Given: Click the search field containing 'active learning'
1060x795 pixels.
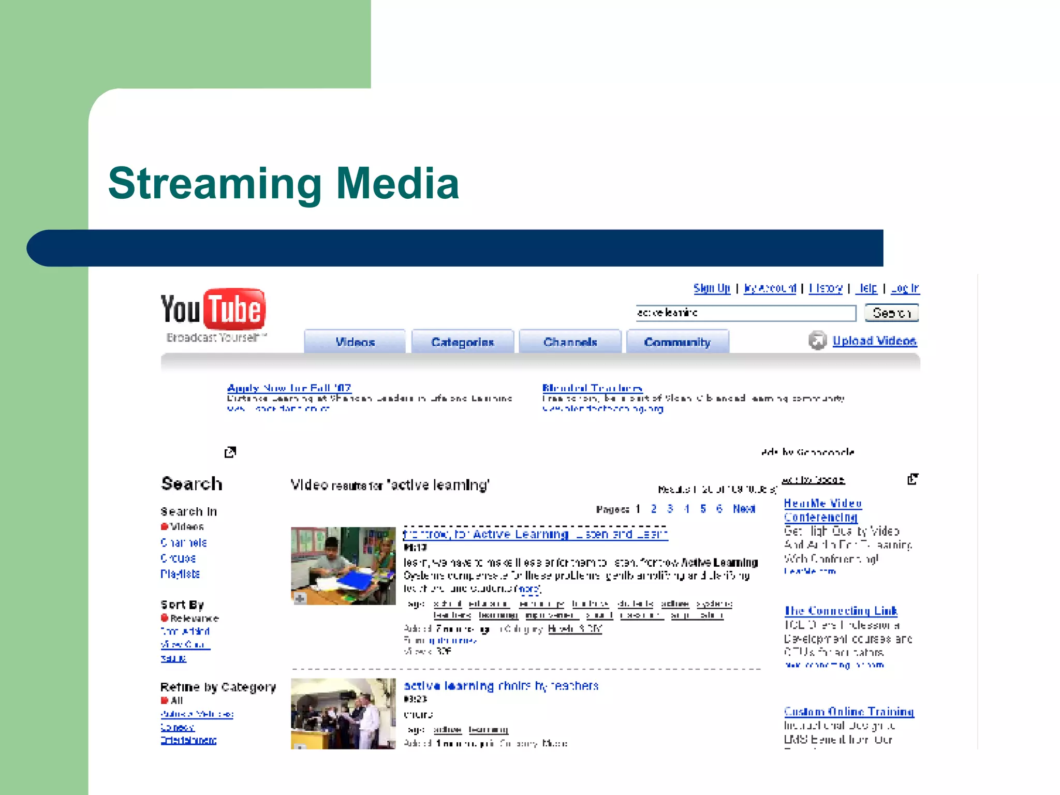Looking at the screenshot, I should [x=746, y=313].
